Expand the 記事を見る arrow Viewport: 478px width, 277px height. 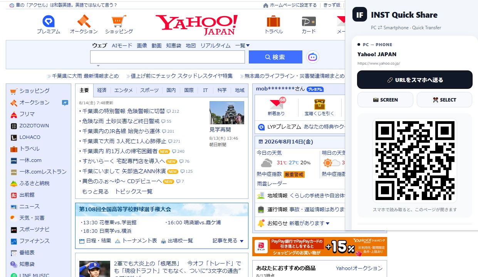click(x=242, y=241)
